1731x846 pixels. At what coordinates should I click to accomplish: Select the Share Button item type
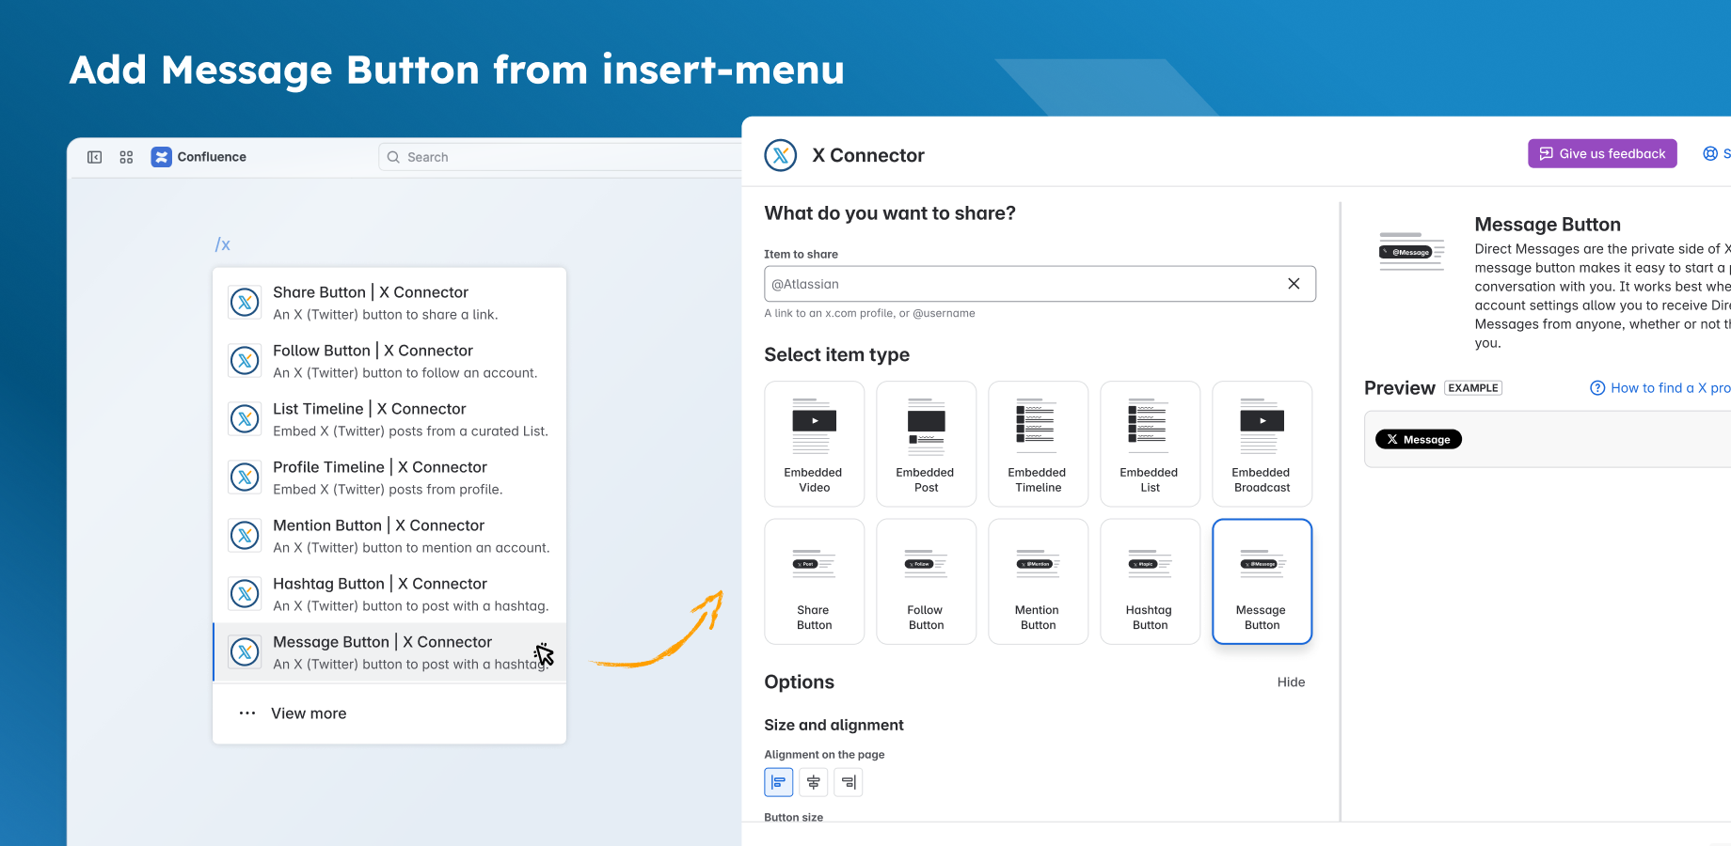click(x=815, y=582)
